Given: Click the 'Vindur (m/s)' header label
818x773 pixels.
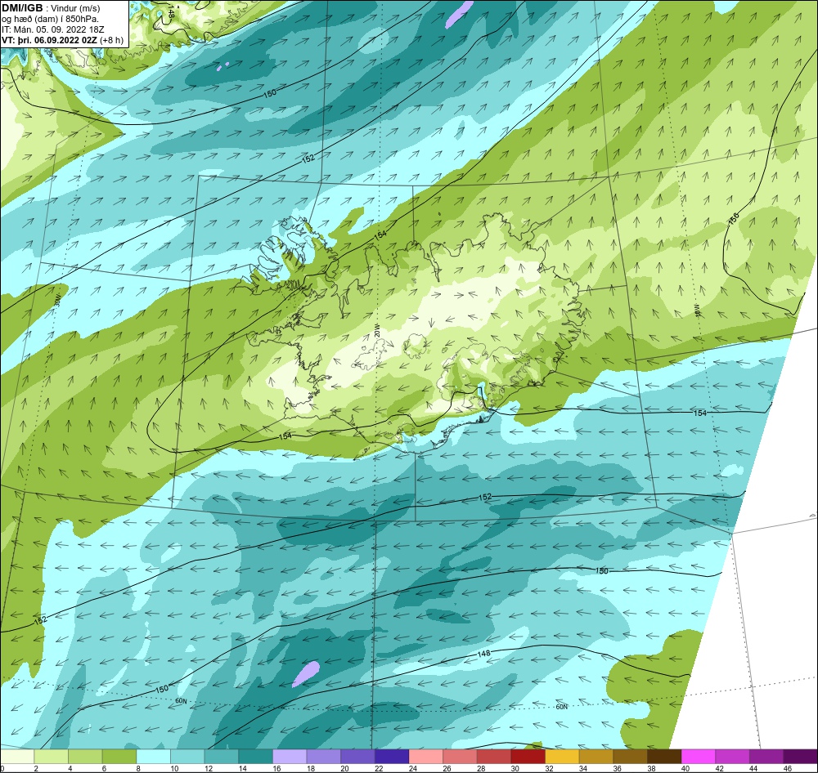Looking at the screenshot, I should pyautogui.click(x=76, y=8).
